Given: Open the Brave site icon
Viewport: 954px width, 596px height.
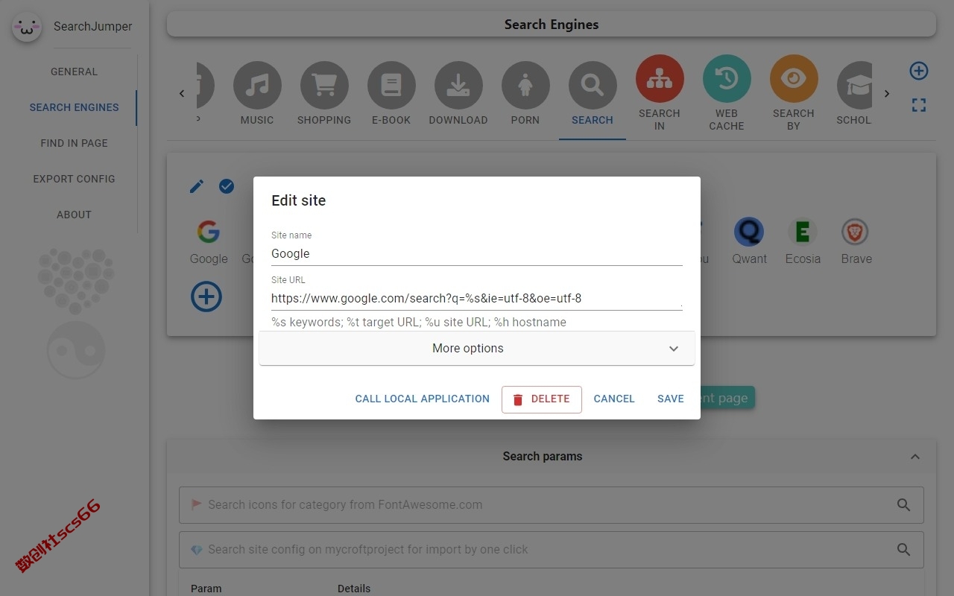Looking at the screenshot, I should tap(856, 232).
